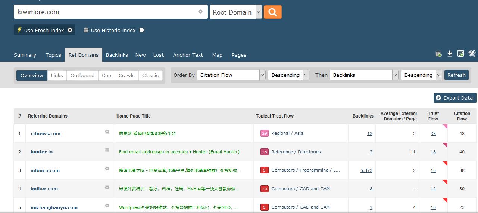The image size is (478, 213).
Task: Click the orange magnifier search button
Action: [273, 12]
